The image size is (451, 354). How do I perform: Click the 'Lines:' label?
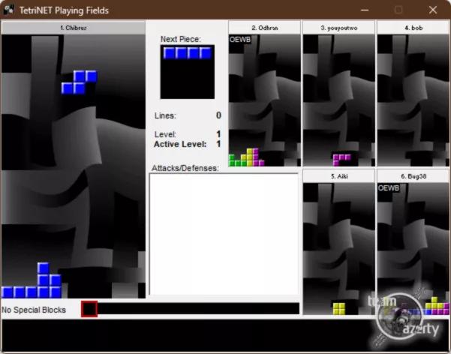tap(165, 115)
